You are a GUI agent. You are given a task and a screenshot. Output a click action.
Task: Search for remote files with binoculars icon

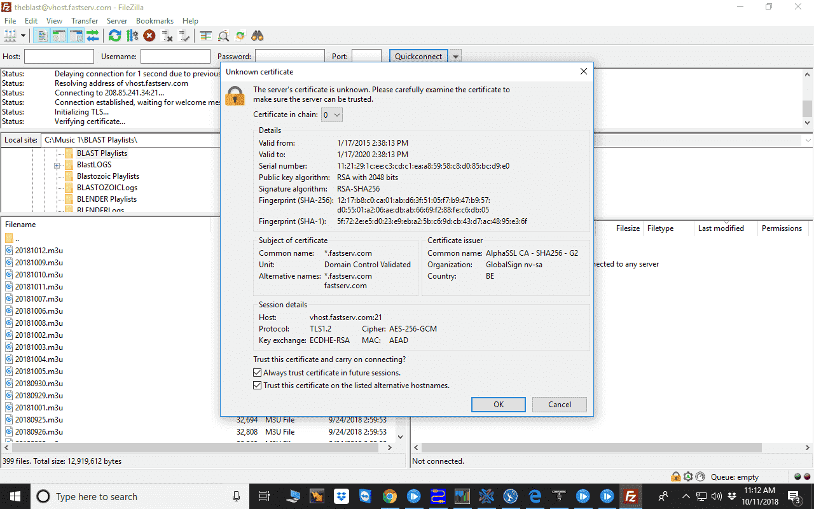(257, 36)
